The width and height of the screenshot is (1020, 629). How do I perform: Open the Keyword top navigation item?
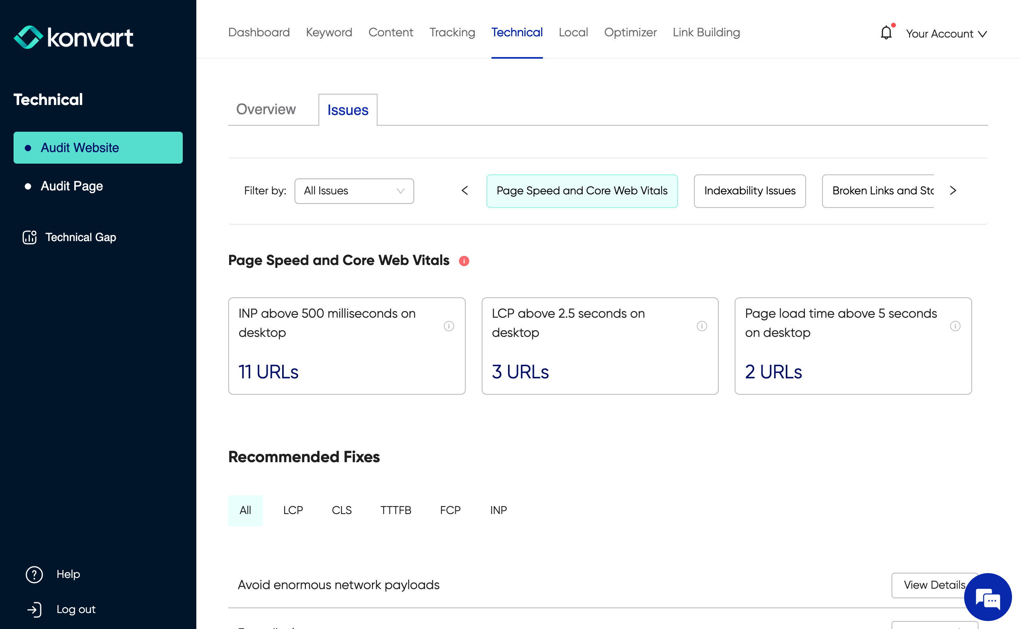tap(328, 32)
